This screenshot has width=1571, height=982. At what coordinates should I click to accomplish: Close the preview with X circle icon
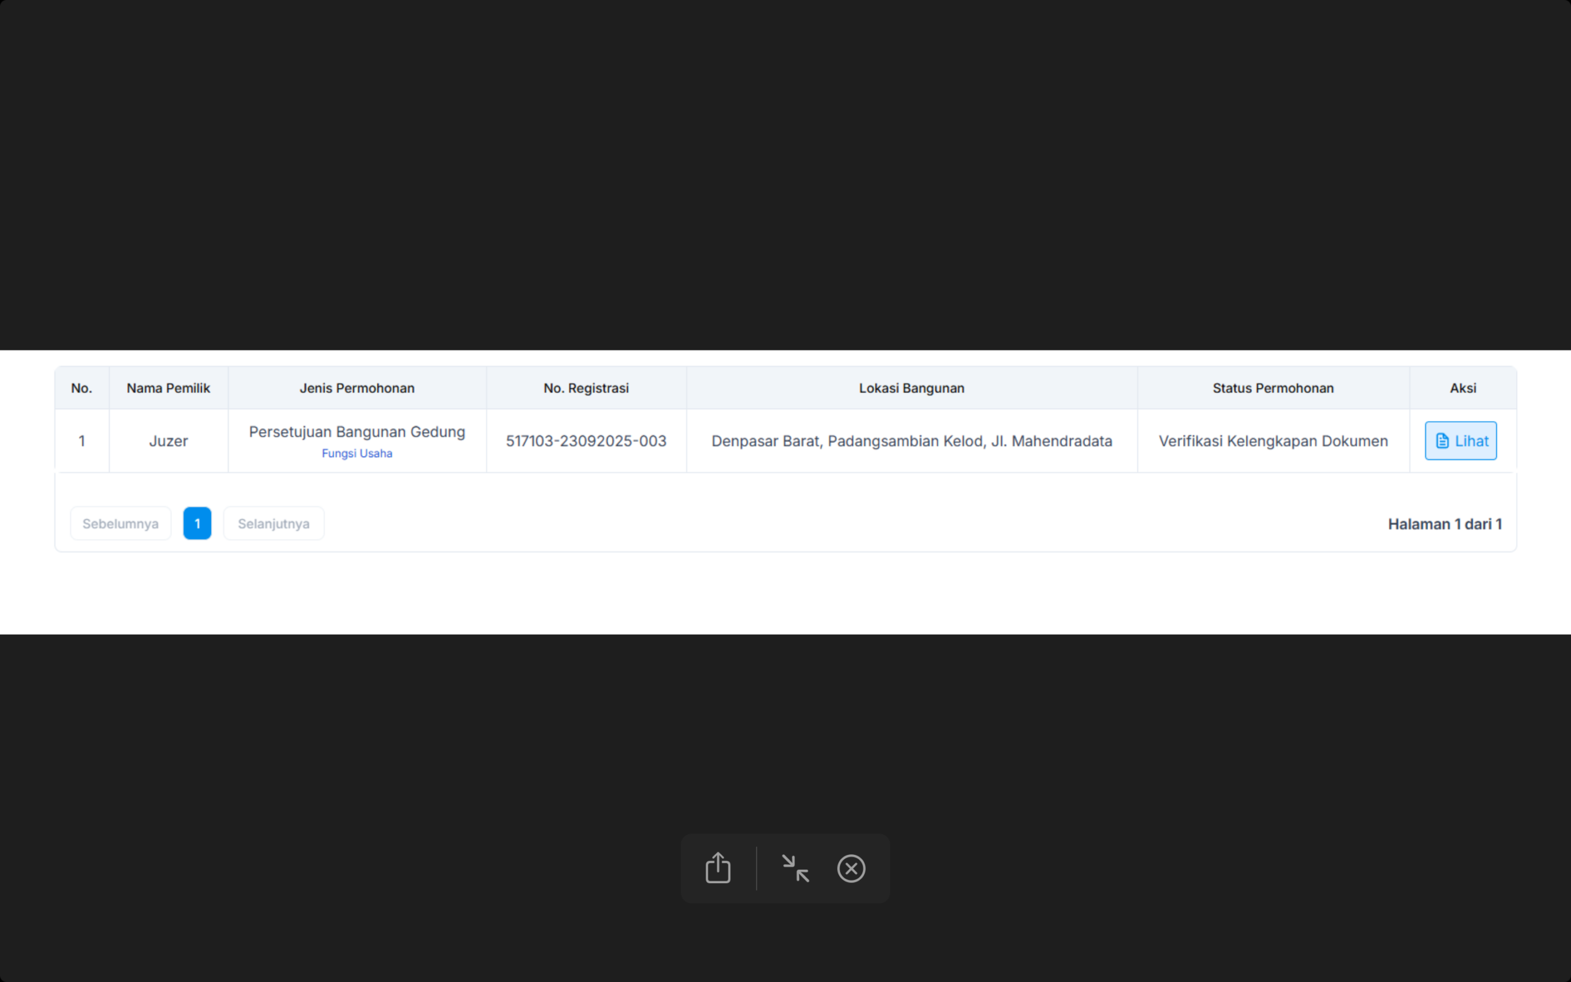click(851, 868)
